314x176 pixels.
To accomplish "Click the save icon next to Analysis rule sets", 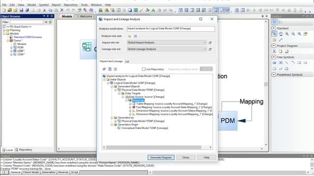I will click(x=135, y=36).
